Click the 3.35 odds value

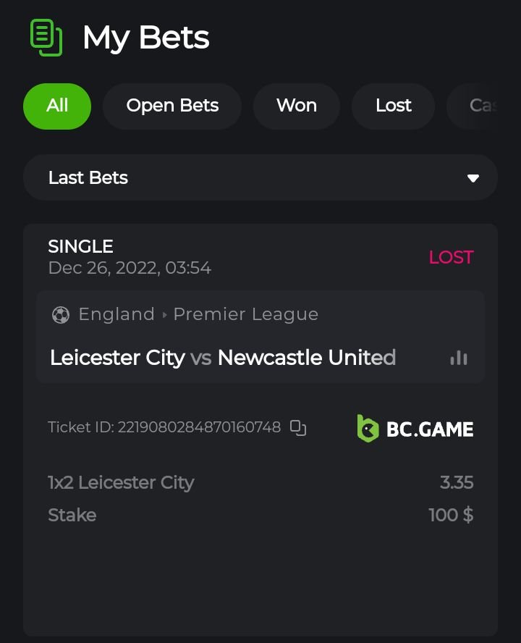coord(457,482)
